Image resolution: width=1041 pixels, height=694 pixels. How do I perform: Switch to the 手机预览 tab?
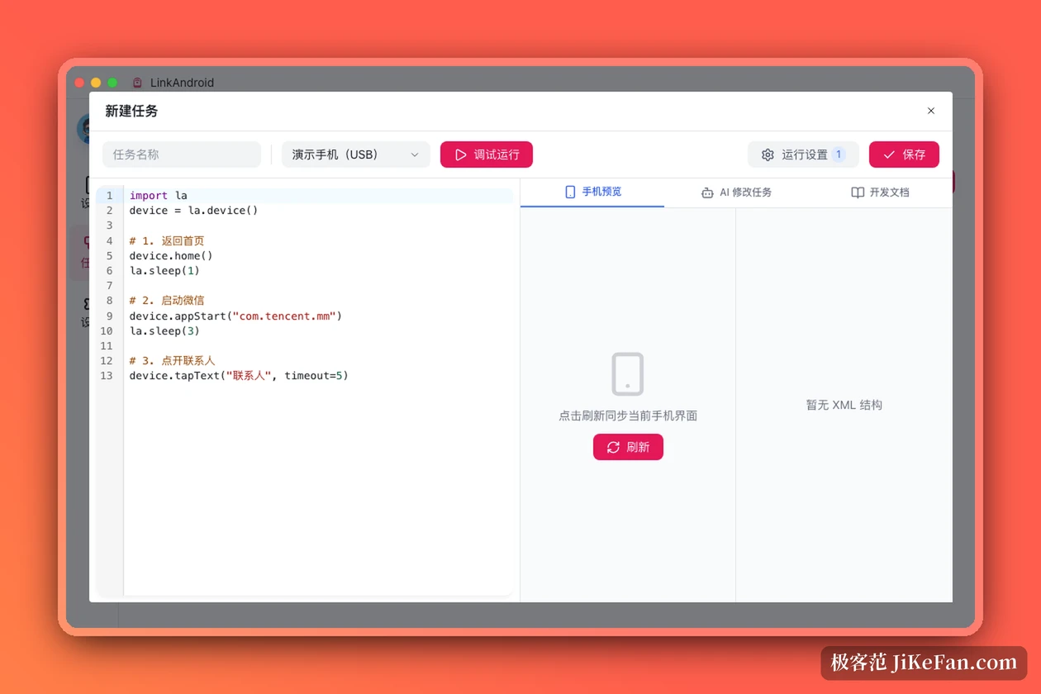pos(592,192)
